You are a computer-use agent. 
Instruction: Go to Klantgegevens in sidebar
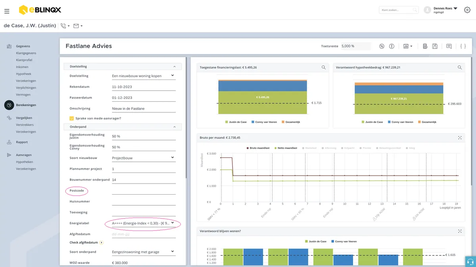pos(26,53)
